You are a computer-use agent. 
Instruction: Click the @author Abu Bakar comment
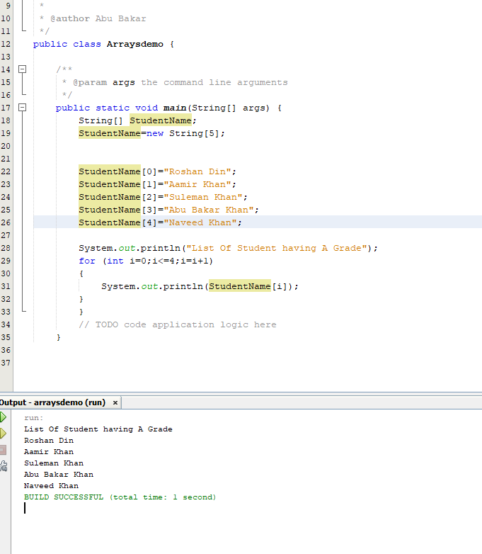[x=98, y=18]
